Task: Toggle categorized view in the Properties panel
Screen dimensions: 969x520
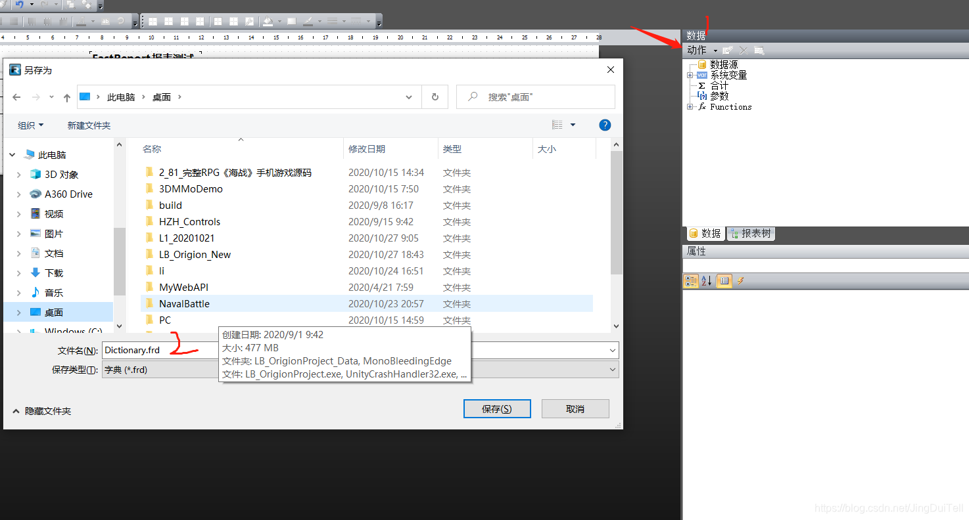Action: pos(691,281)
